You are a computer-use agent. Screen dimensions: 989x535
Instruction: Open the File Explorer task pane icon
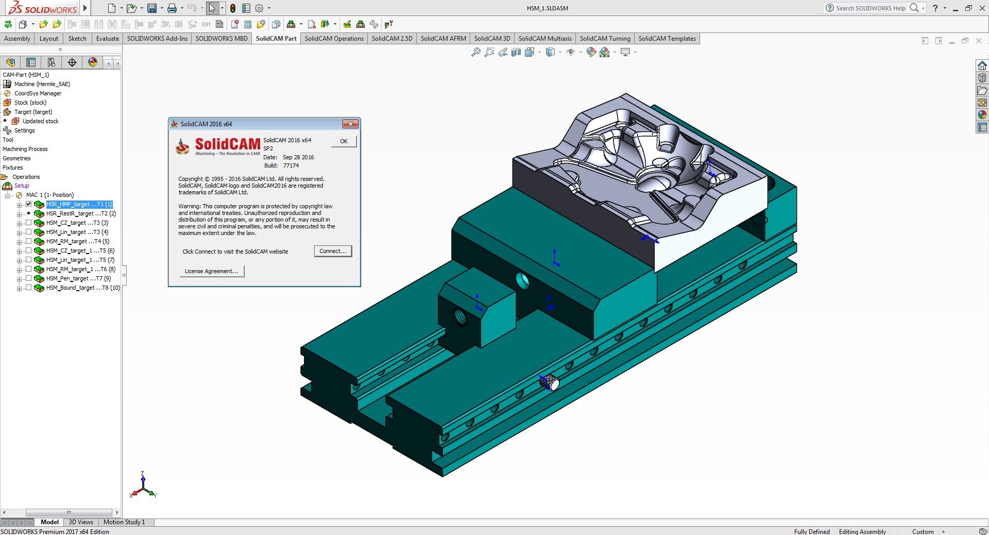tap(982, 90)
